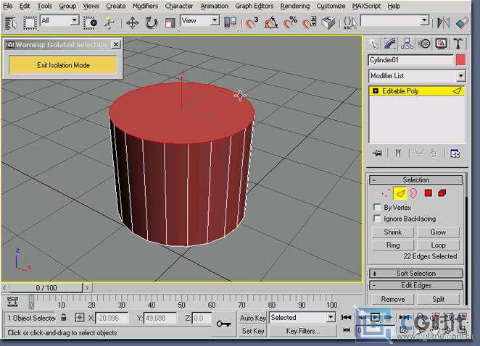This screenshot has height=346, width=480.
Task: Click the Use Pivot Point Center icon
Action: pos(231,23)
